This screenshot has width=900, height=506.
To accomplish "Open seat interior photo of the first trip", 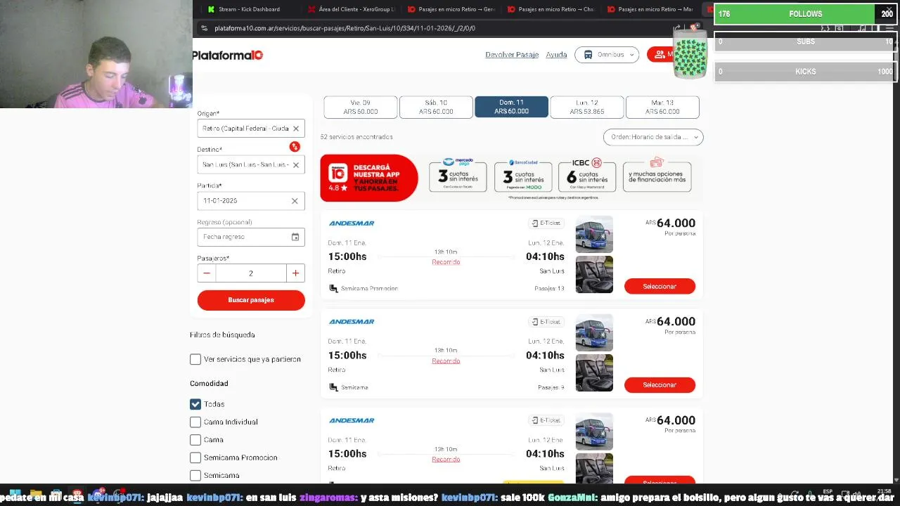I will click(594, 274).
